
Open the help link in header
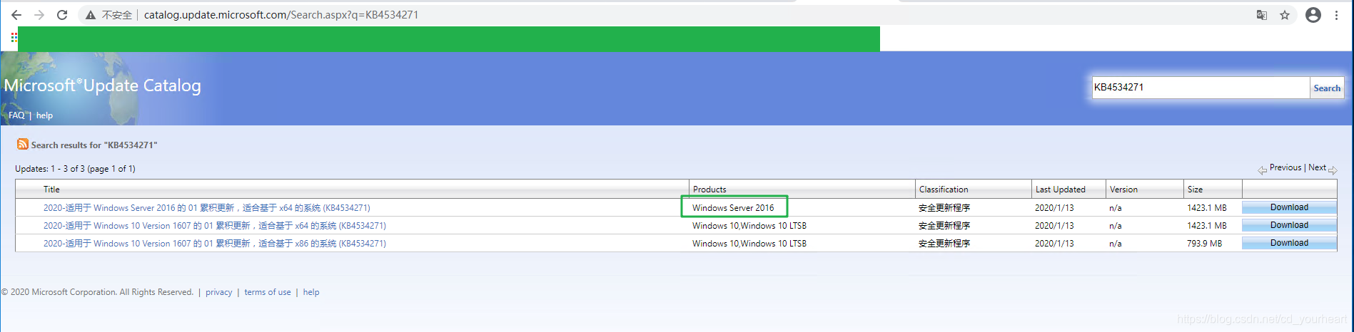44,115
